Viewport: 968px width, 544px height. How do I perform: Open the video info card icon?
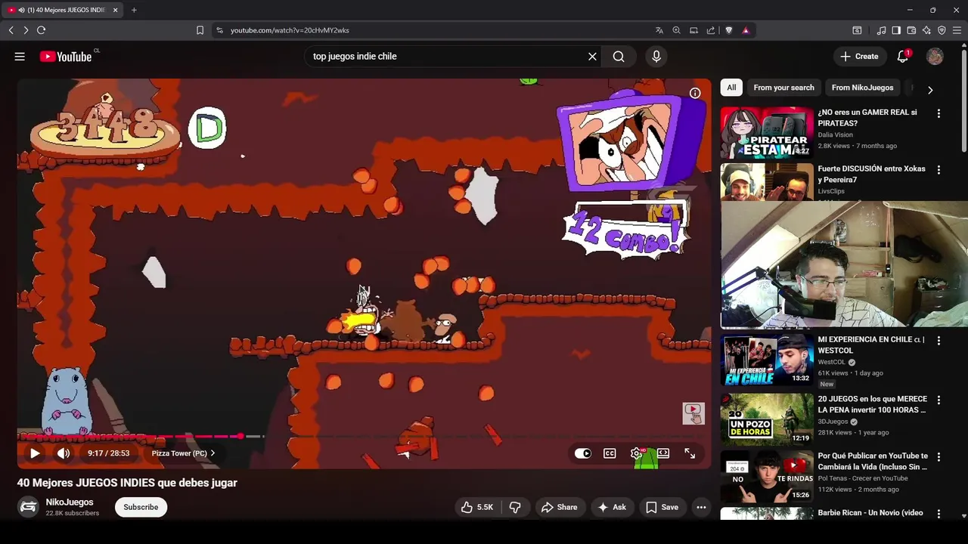pyautogui.click(x=695, y=93)
